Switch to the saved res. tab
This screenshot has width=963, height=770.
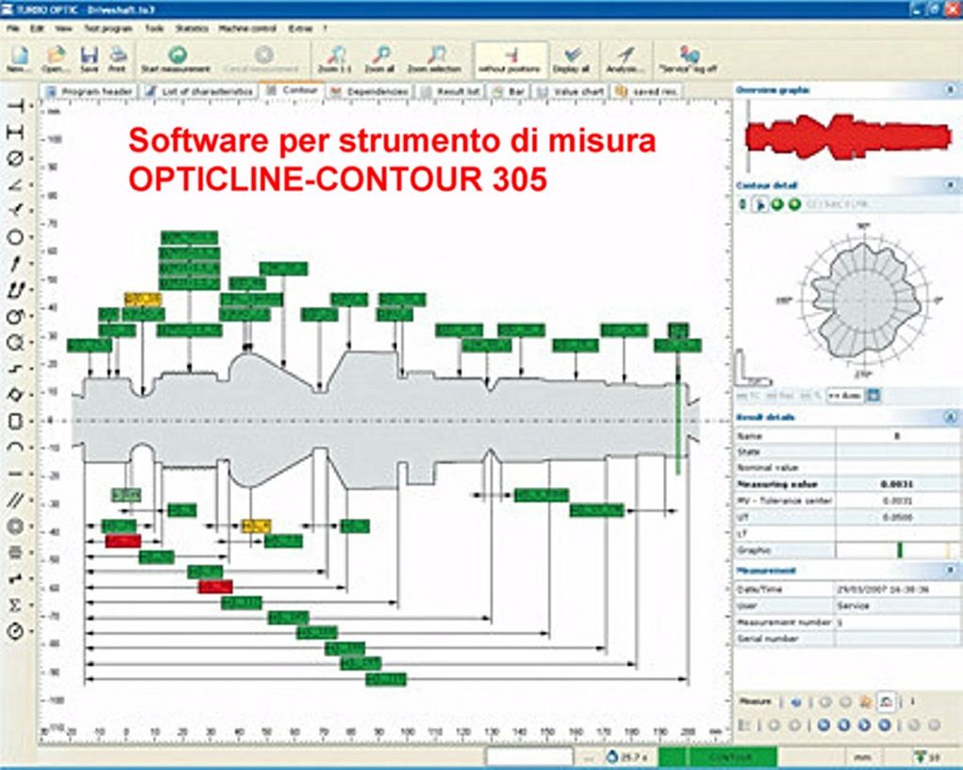point(647,91)
